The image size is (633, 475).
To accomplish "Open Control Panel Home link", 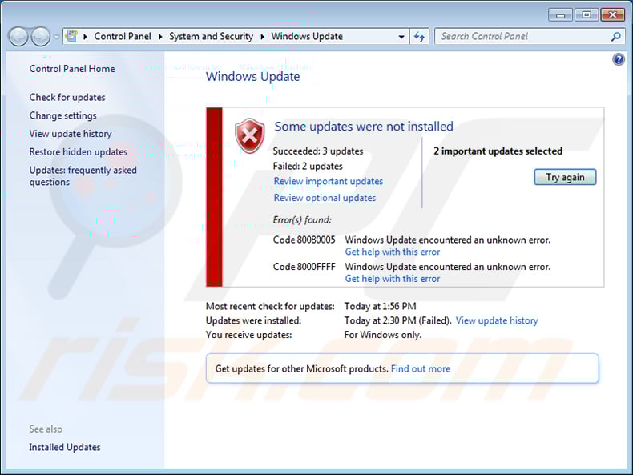I will point(72,69).
